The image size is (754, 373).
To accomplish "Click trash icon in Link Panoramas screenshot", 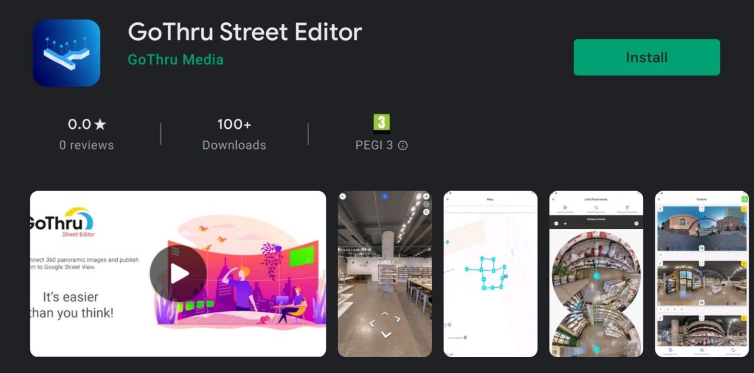I will (627, 207).
